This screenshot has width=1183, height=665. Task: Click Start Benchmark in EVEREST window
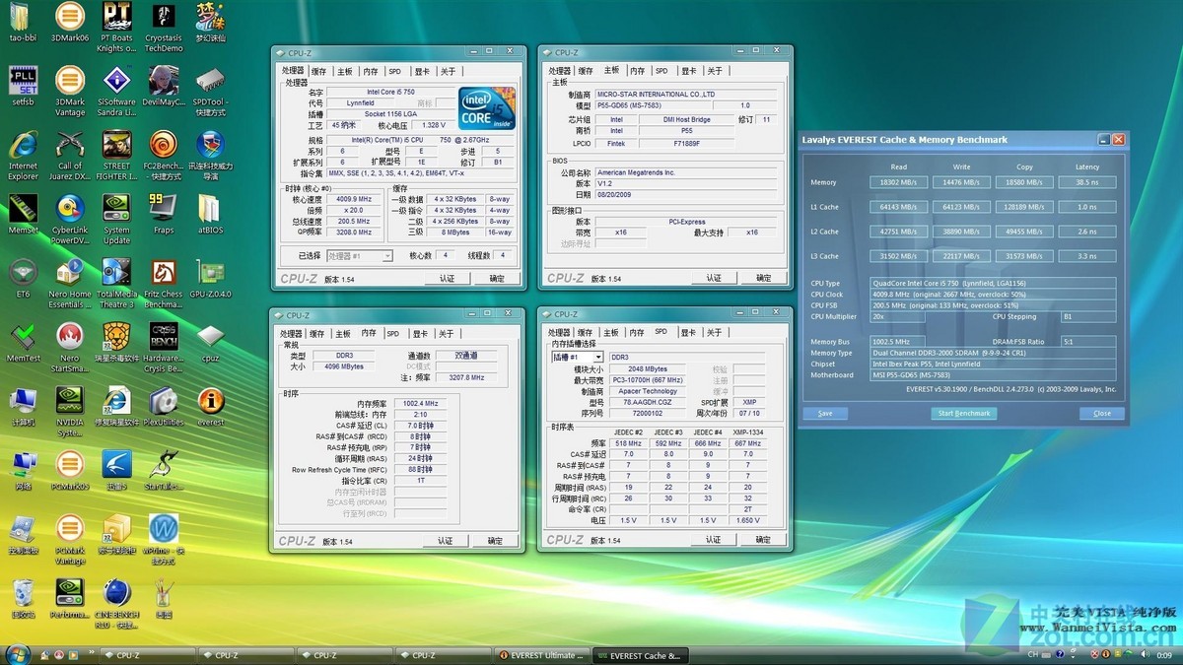963,414
